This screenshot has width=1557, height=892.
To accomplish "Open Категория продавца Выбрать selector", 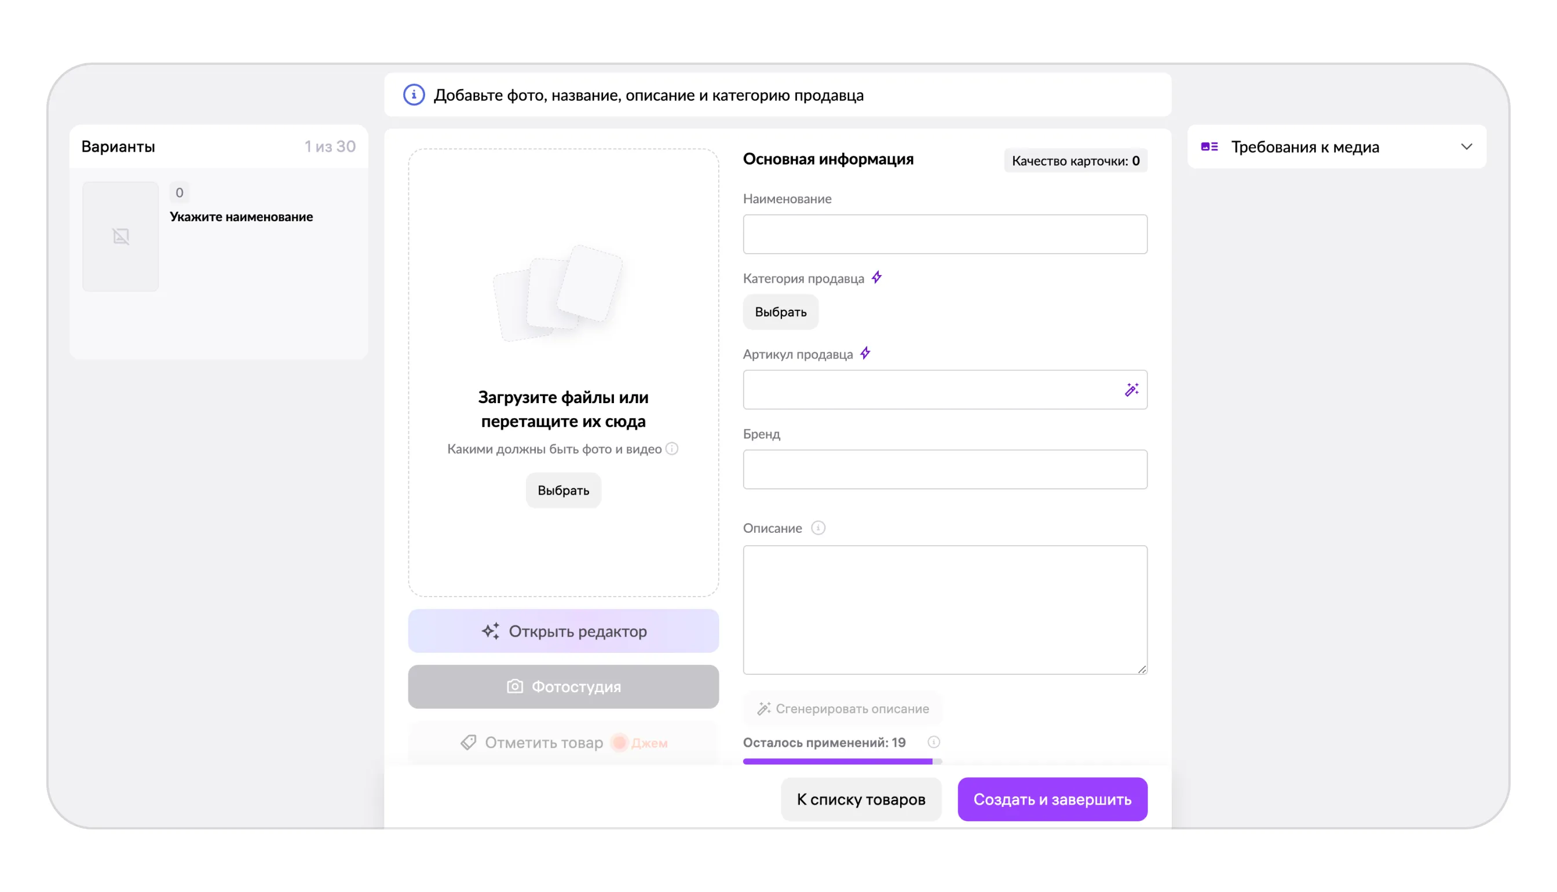I will (x=780, y=312).
